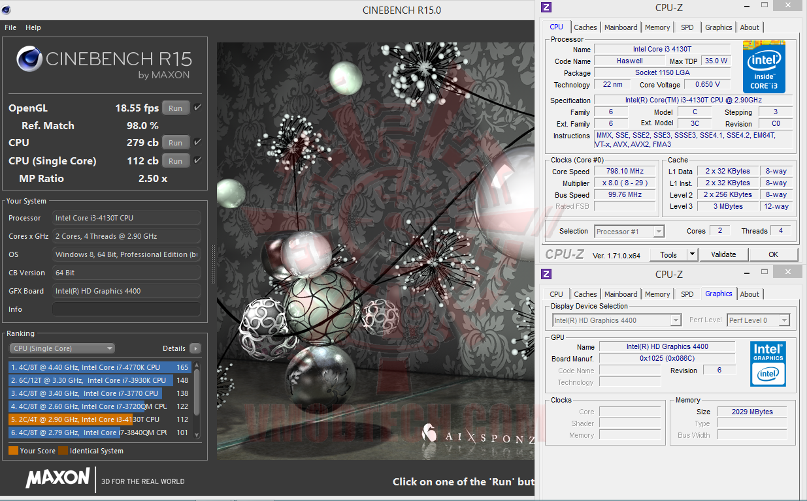Switch to Memory tab in top CPU-Z
This screenshot has height=501, width=807.
click(x=657, y=27)
